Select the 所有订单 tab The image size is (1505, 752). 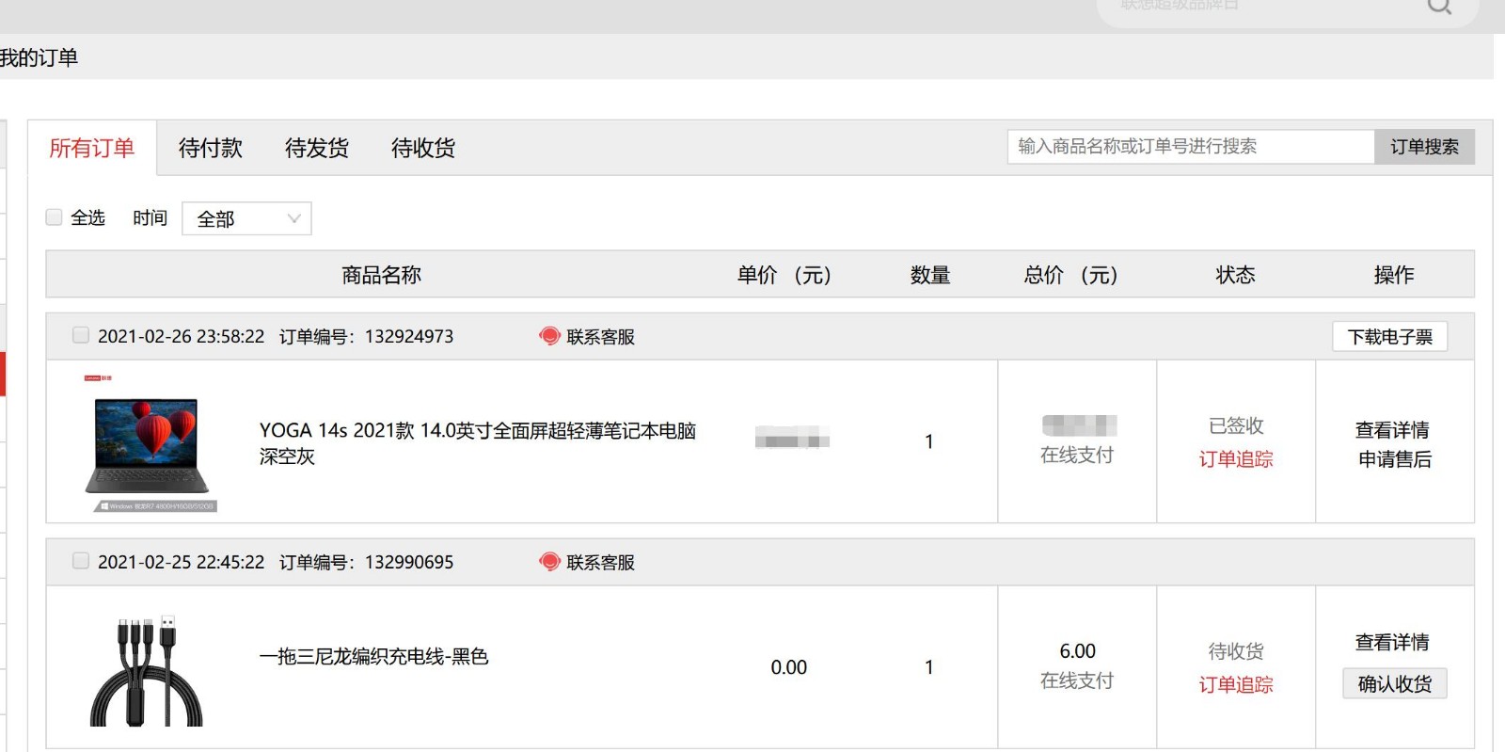(x=92, y=148)
